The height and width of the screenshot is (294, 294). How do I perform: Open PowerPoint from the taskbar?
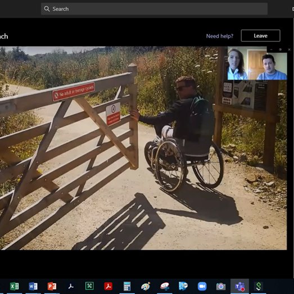[52, 286]
